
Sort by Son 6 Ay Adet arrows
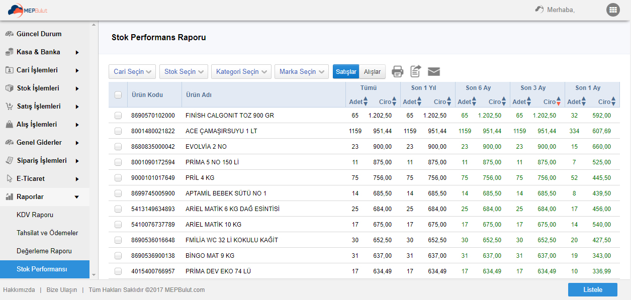[x=474, y=102]
